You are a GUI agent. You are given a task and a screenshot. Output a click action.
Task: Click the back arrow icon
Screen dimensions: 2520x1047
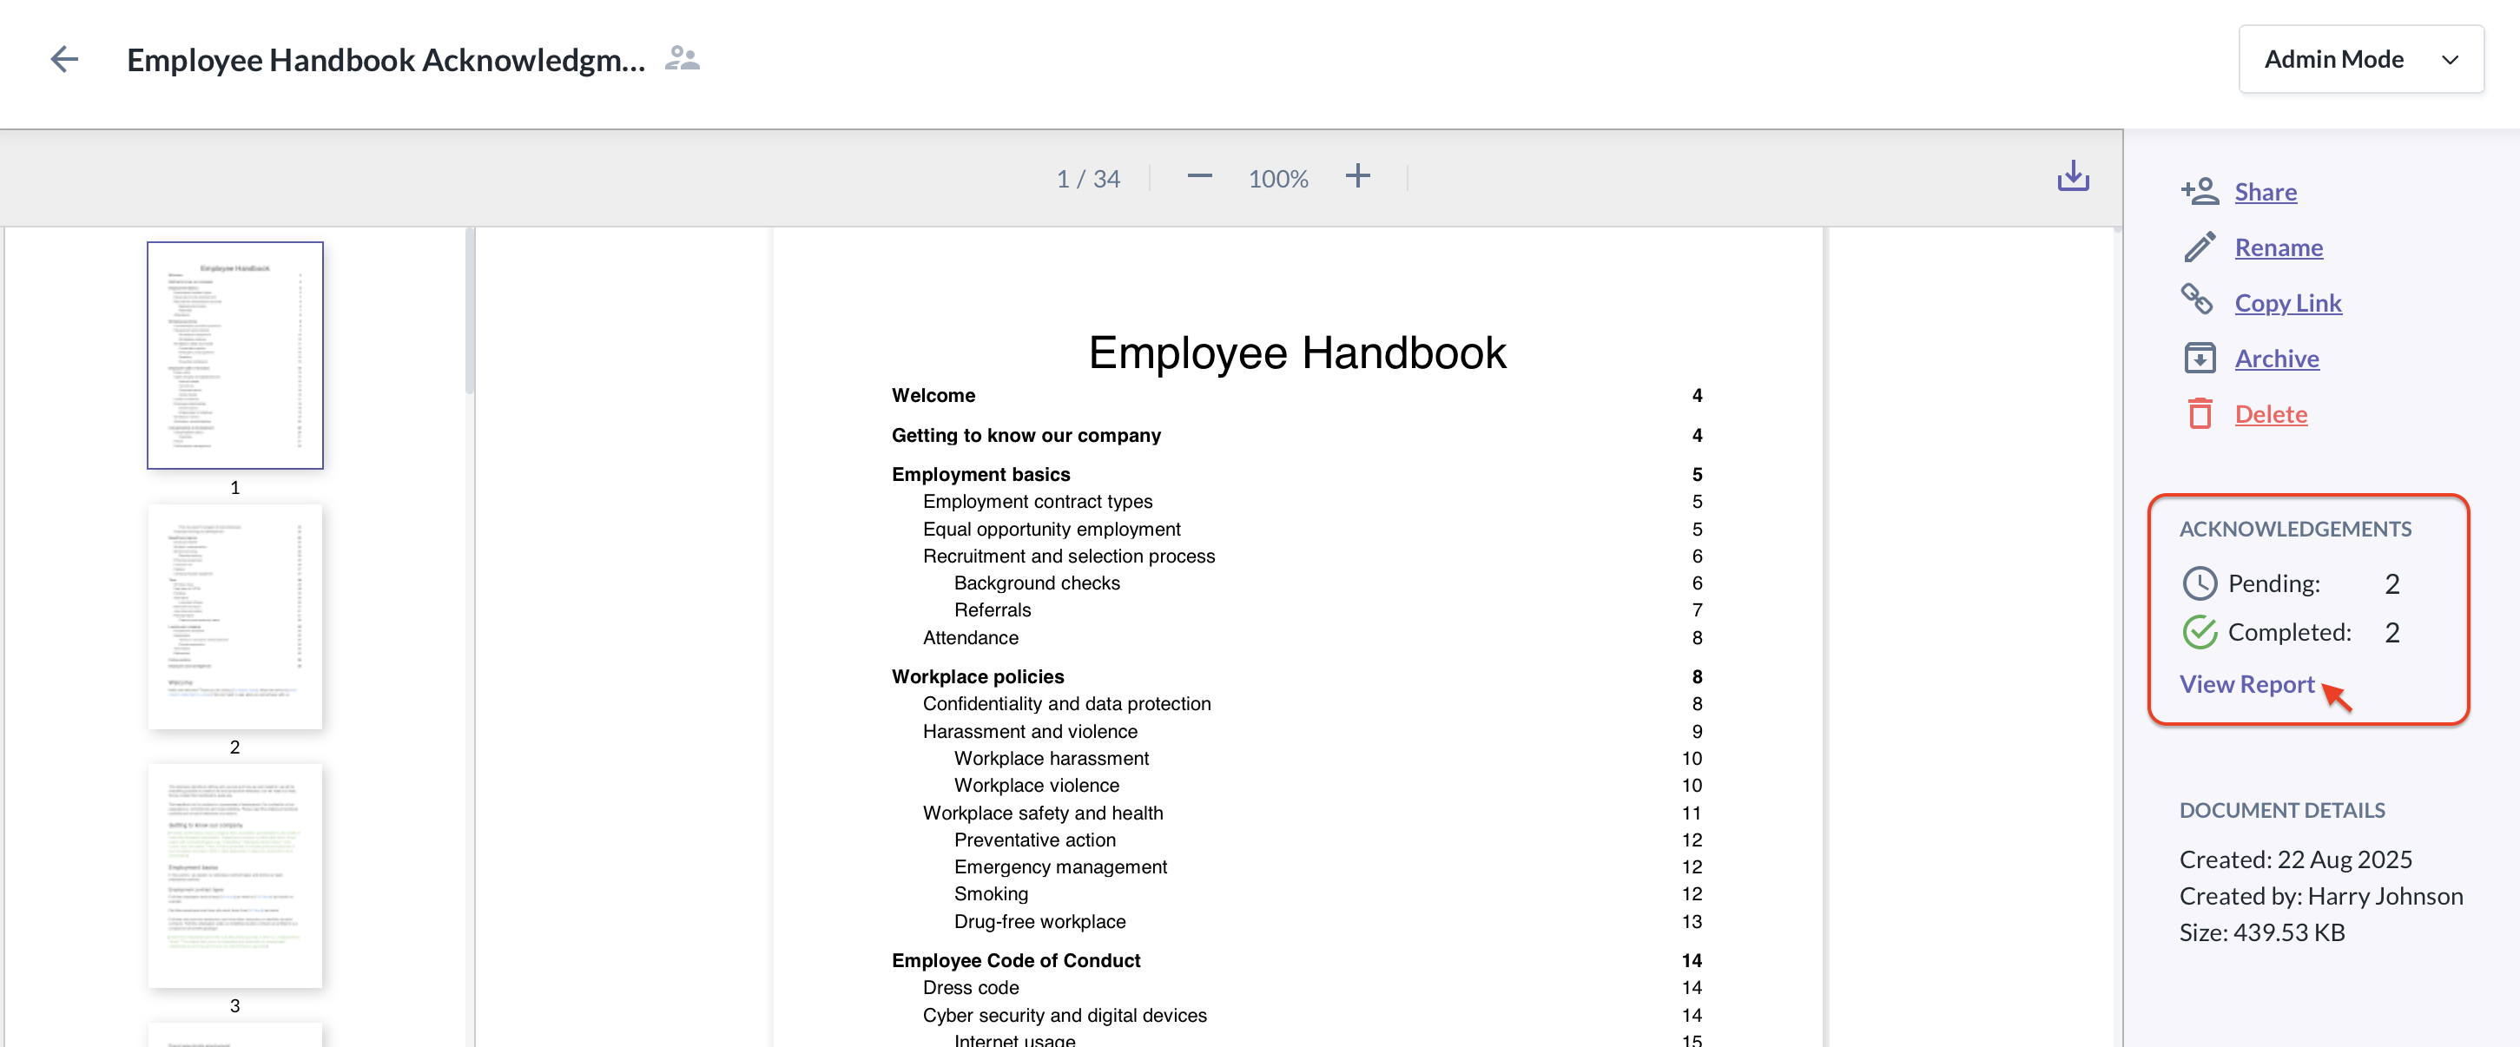coord(63,60)
